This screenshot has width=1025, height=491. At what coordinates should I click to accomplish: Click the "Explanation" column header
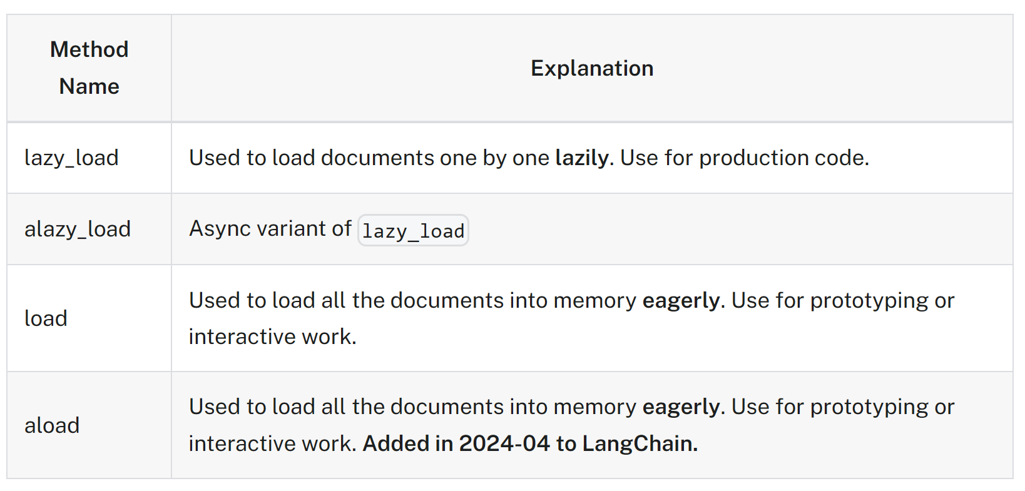[x=591, y=68]
